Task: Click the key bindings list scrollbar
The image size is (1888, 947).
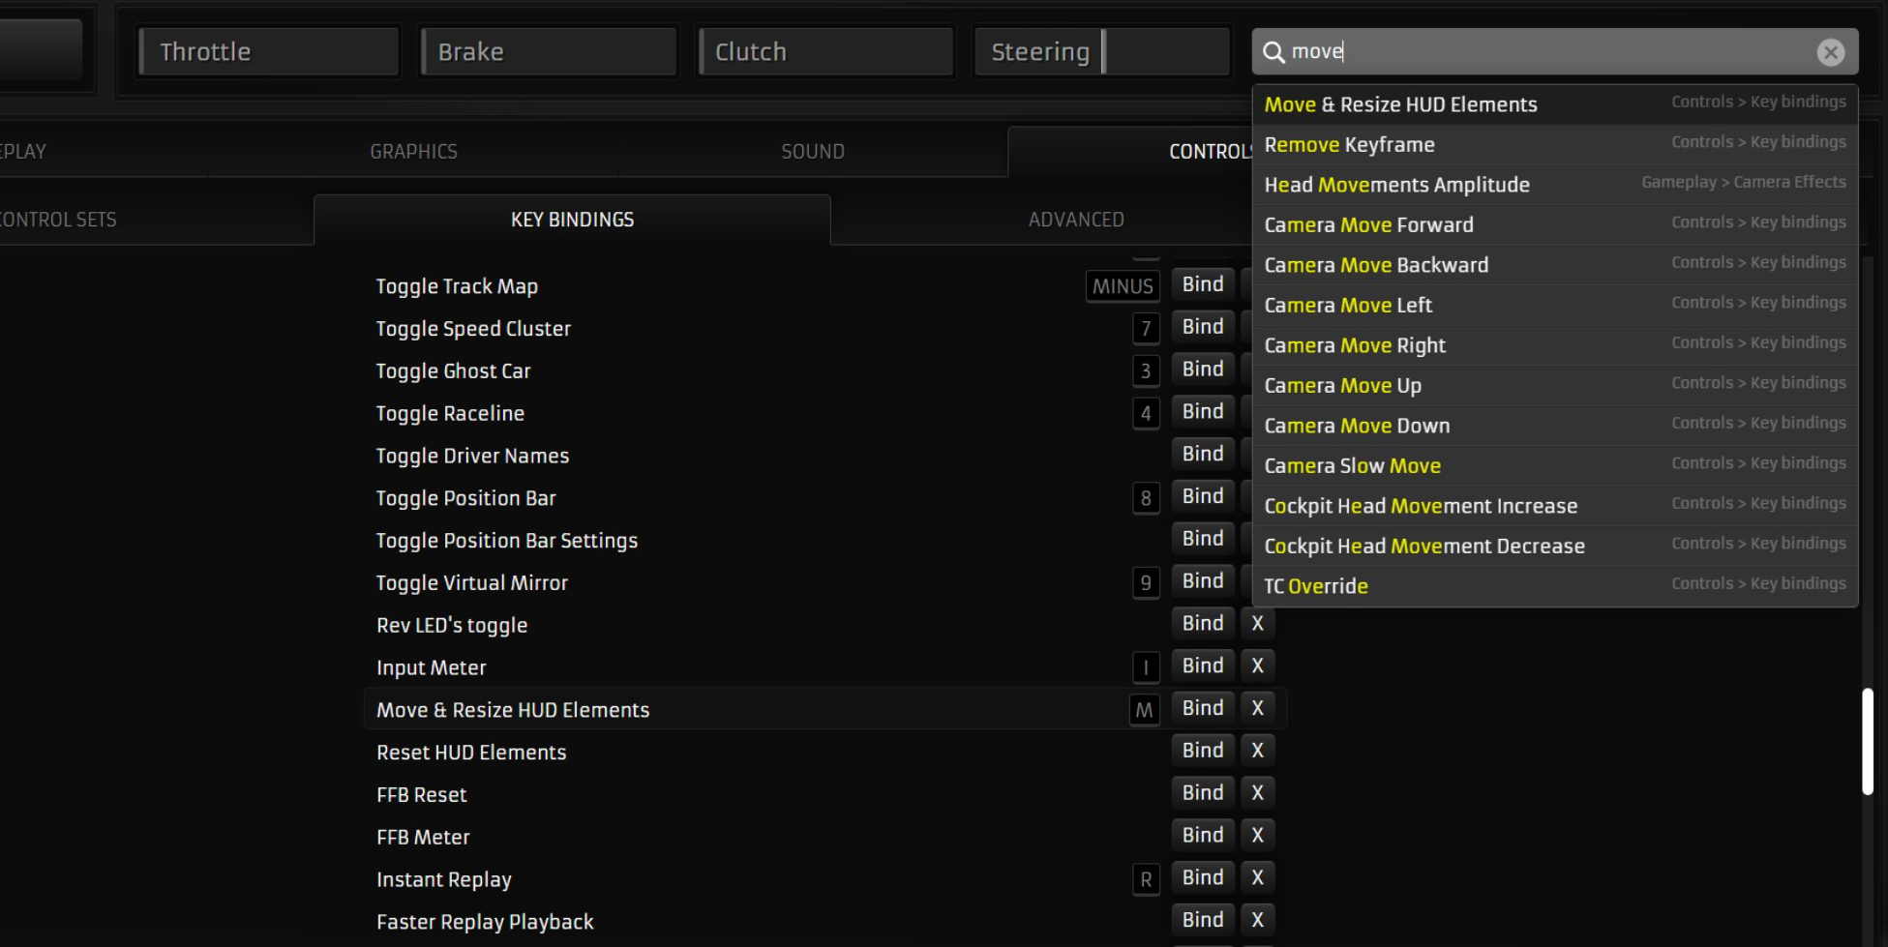Action: [x=1867, y=741]
